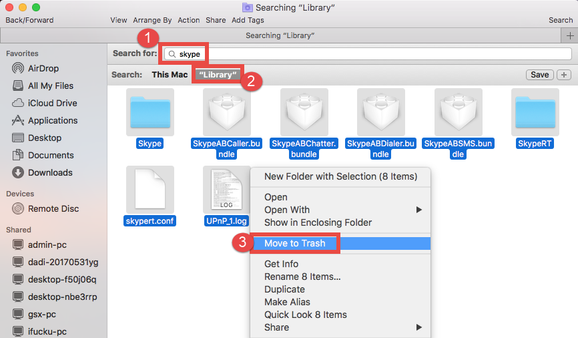Image resolution: width=578 pixels, height=338 pixels.
Task: Click the skypert.conf file name label
Action: coord(150,221)
